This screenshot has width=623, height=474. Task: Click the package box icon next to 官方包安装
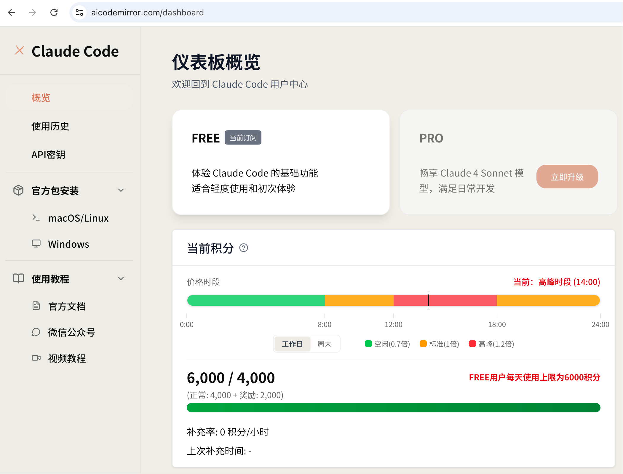(18, 190)
